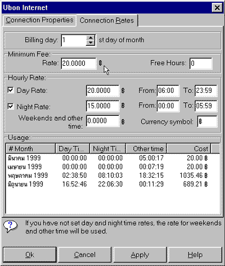
Task: Decrease billing day with down arrow
Action: coord(91,43)
